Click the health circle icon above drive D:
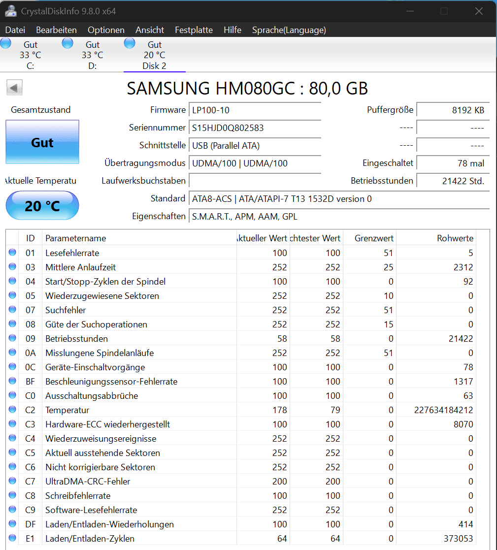 pyautogui.click(x=67, y=43)
